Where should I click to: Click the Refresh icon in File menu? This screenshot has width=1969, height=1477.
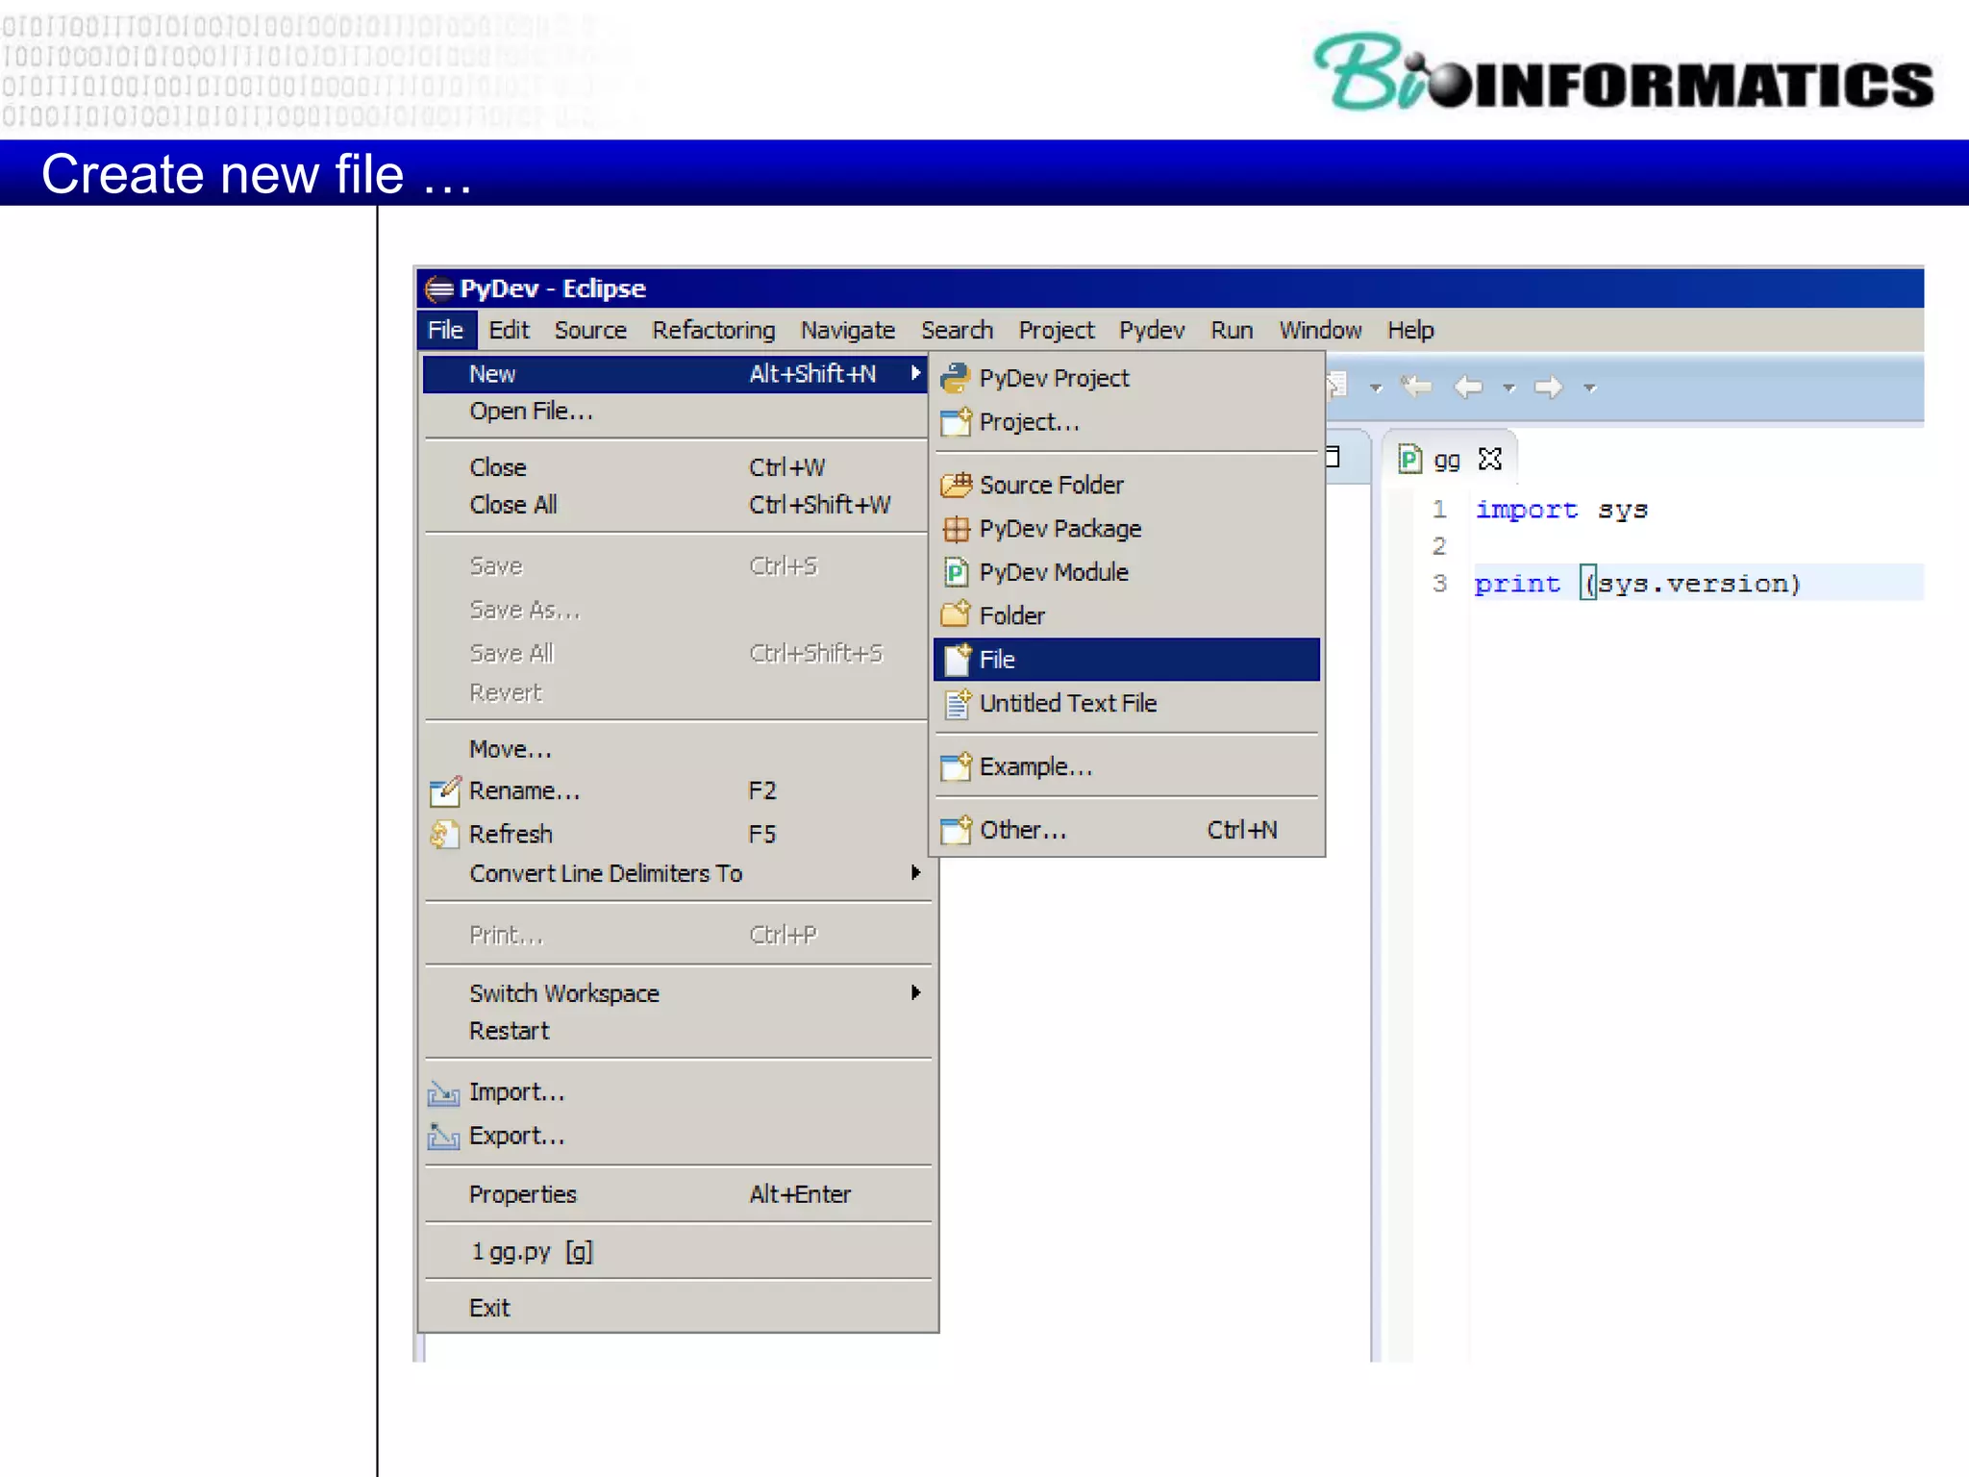[443, 834]
